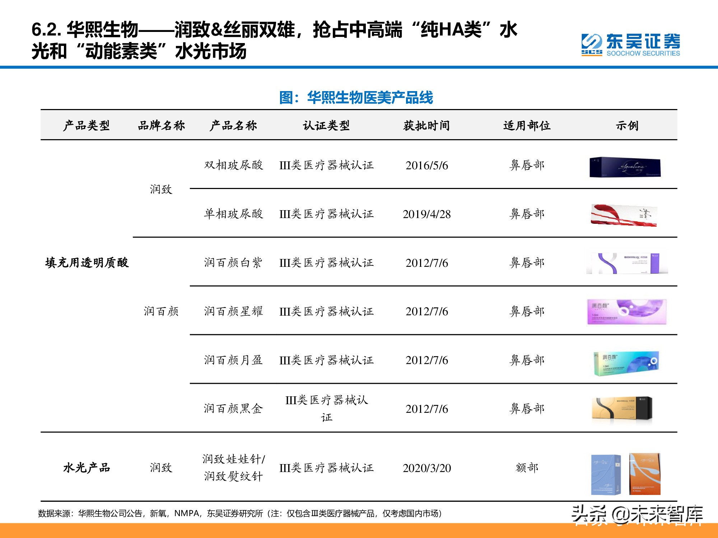Click the date 2019/4/28 cell
Viewport: 718px width, 538px height.
tap(426, 214)
